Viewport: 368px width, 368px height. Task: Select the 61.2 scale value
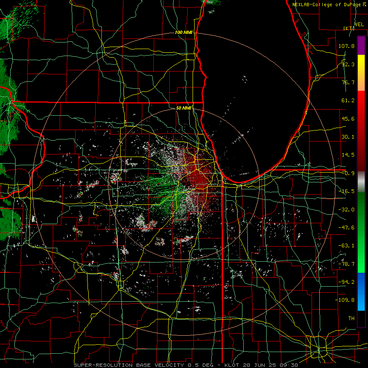coord(348,101)
